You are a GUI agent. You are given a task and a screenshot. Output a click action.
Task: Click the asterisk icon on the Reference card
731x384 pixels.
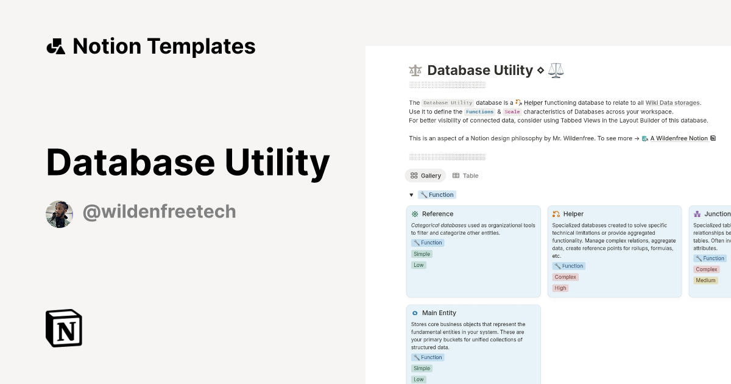[414, 213]
